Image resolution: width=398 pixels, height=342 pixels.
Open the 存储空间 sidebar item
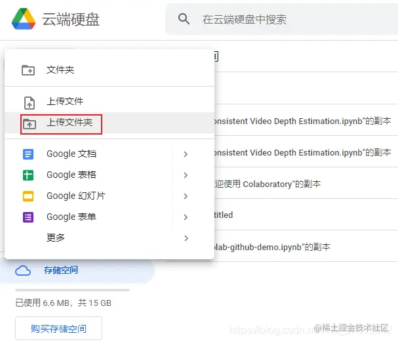(x=76, y=270)
